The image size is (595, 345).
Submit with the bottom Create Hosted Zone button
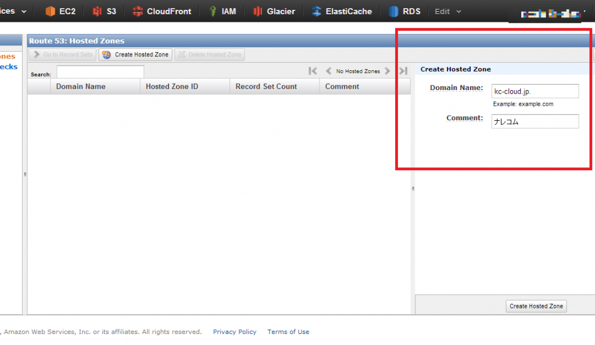pyautogui.click(x=536, y=306)
